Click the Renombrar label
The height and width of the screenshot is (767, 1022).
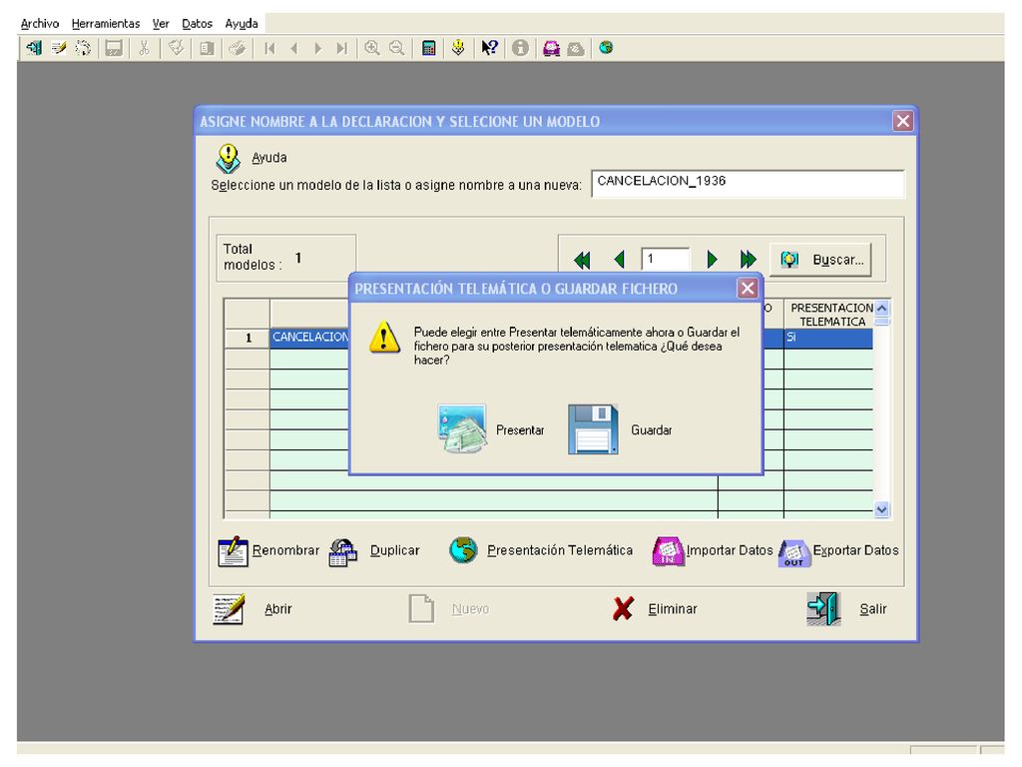coord(285,550)
